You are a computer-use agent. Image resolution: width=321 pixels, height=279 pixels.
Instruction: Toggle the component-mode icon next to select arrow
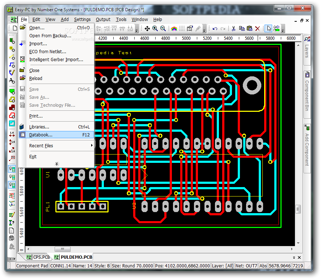click(276, 29)
